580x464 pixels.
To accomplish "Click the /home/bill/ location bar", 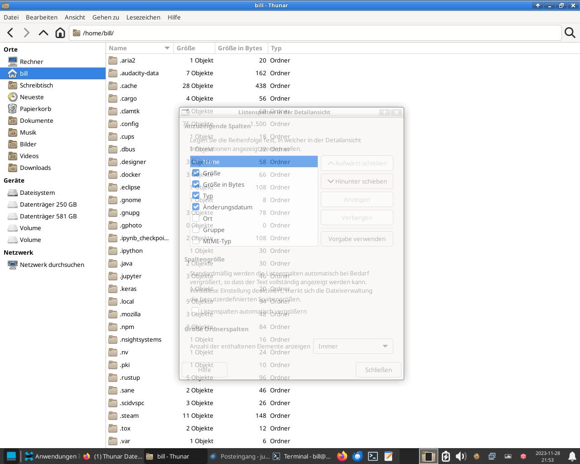I will point(315,33).
